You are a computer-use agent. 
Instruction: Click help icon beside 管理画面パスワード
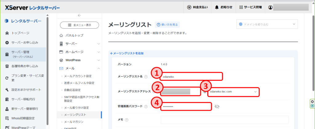click(146, 107)
